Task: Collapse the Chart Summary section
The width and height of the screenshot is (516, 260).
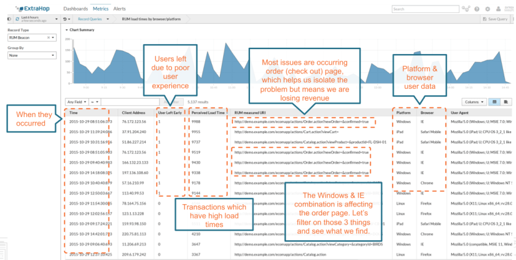Action: pyautogui.click(x=66, y=29)
